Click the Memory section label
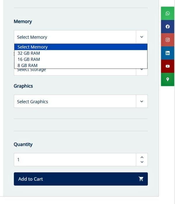The height and width of the screenshot is (204, 175). click(23, 22)
